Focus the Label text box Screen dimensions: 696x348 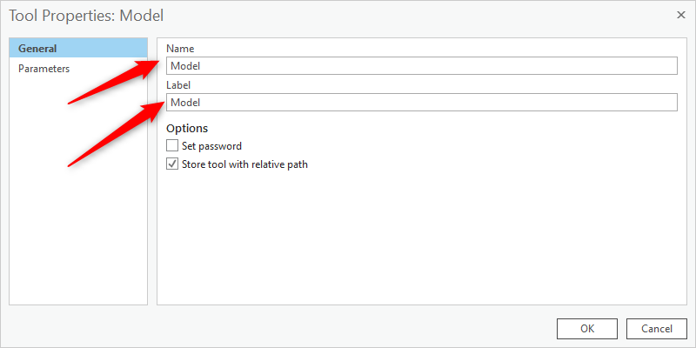422,102
